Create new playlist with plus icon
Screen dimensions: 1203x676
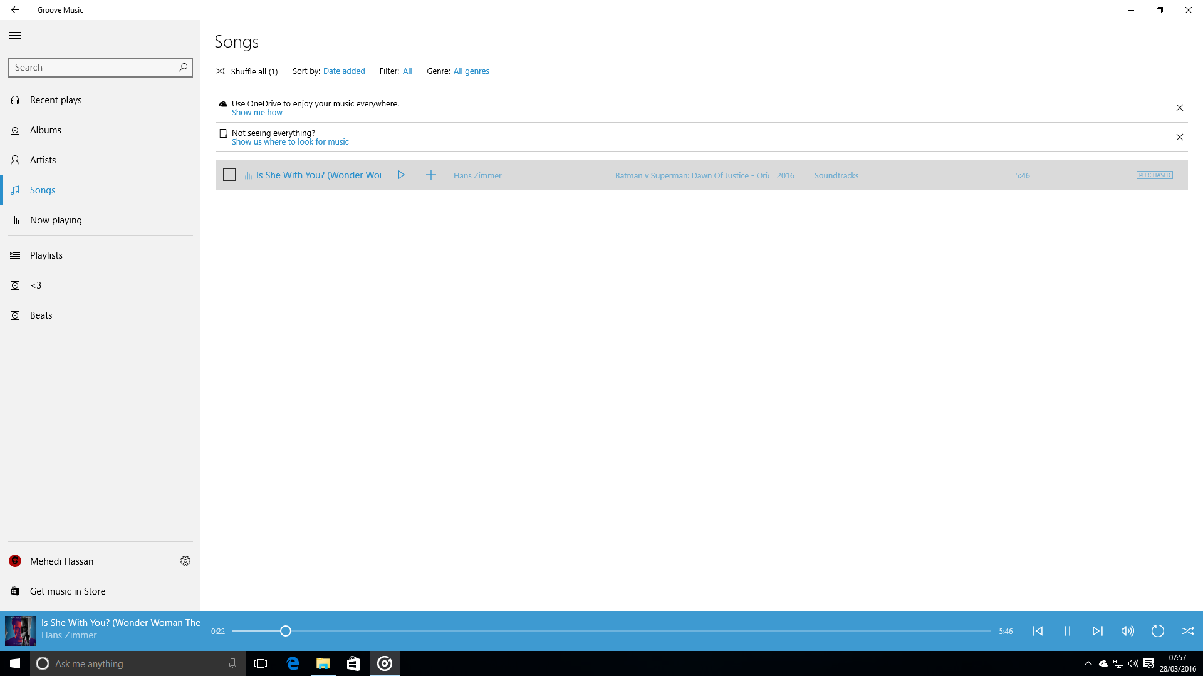coord(184,255)
